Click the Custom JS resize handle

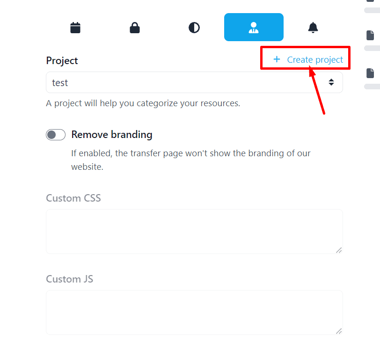click(339, 331)
